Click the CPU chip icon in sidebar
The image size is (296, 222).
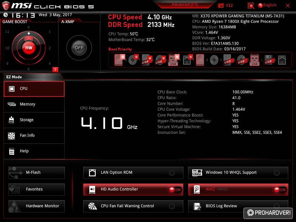[12, 89]
